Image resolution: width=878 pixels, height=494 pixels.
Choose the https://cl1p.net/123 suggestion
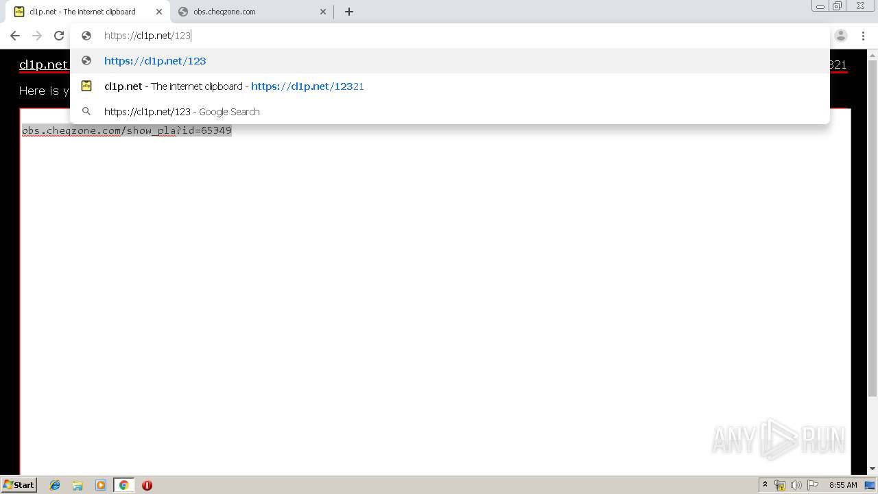click(450, 61)
